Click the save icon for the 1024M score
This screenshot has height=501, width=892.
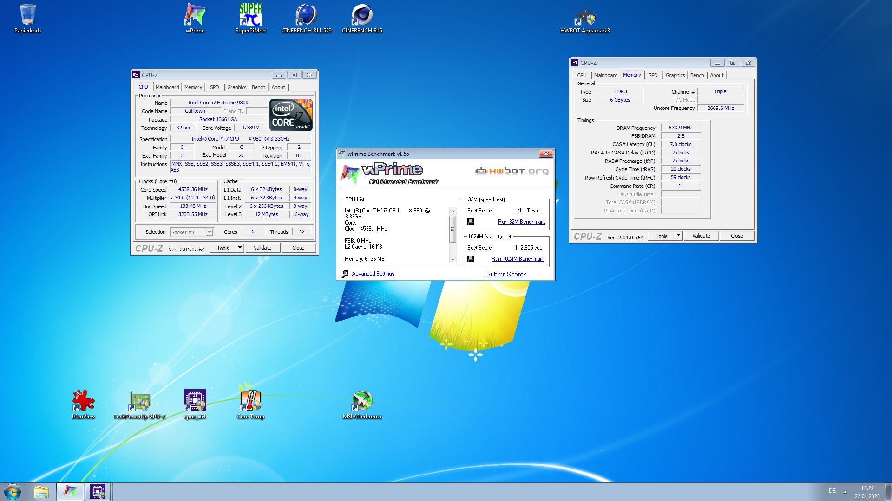(471, 259)
